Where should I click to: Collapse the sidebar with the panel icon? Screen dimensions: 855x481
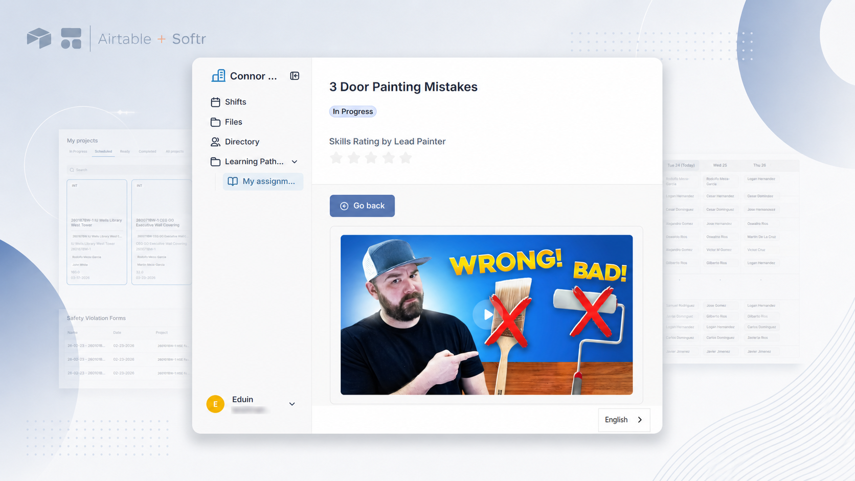(295, 76)
